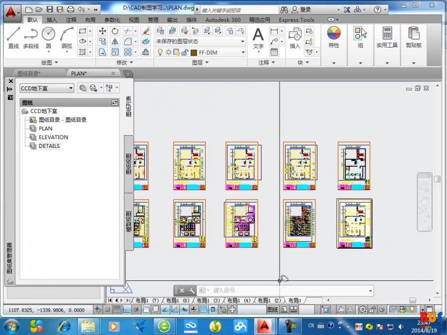Open the CCD地下室 sheet set dropdown
This screenshot has width=447, height=335.
coord(47,88)
